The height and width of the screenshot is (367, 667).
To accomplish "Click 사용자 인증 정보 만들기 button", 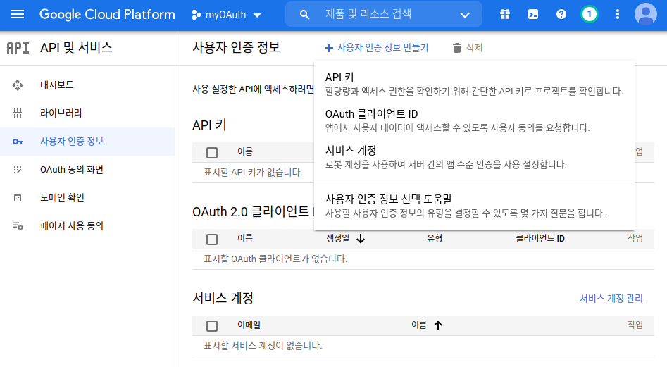I will tap(376, 48).
